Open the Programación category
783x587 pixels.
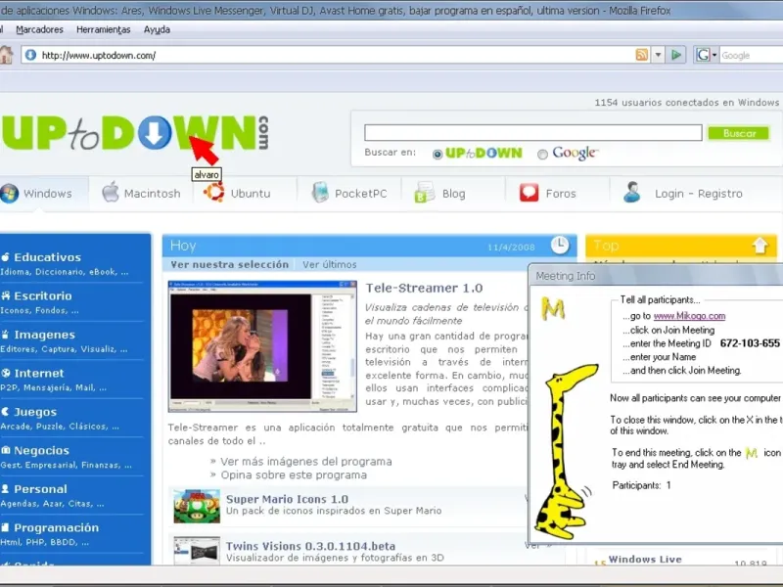click(x=57, y=527)
